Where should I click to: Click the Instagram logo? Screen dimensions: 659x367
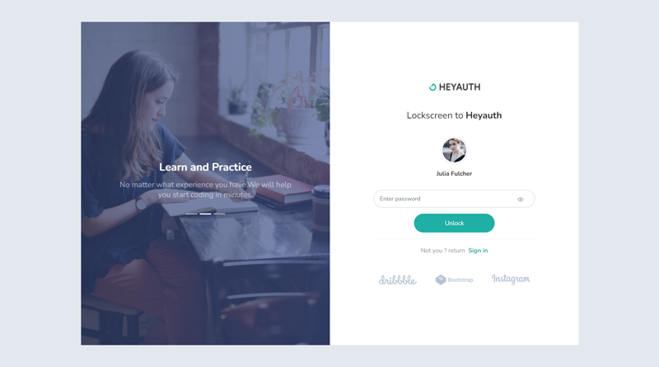point(511,279)
